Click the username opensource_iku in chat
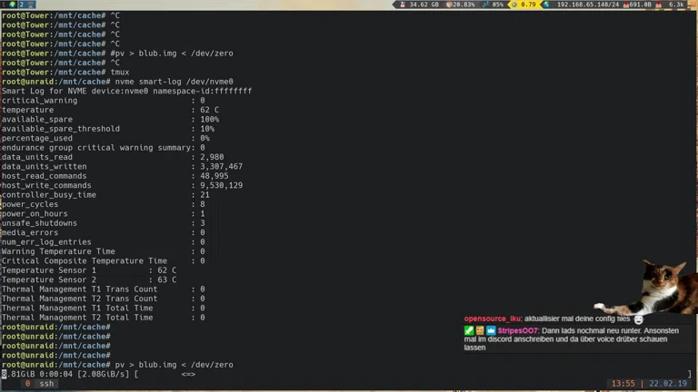698x392 pixels. click(493, 319)
